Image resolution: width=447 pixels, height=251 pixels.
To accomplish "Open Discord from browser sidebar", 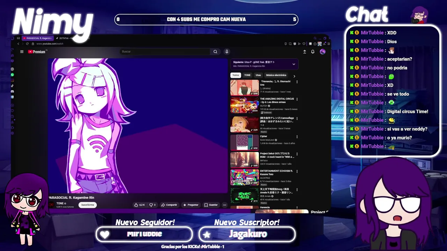I will [x=12, y=91].
